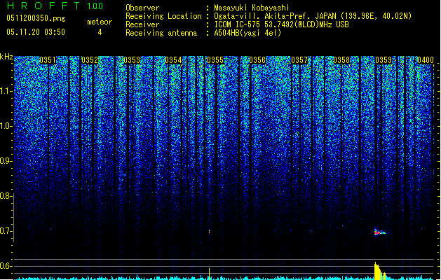Select the filename 0511200350.png

click(x=36, y=19)
